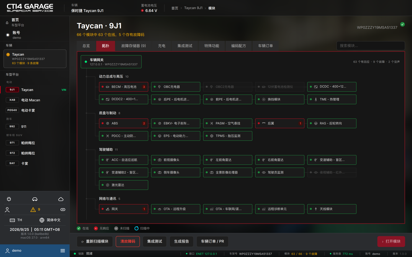Select the 9AY 卡宴 platform
Image resolution: width=412 pixels, height=257 pixels.
click(x=35, y=163)
